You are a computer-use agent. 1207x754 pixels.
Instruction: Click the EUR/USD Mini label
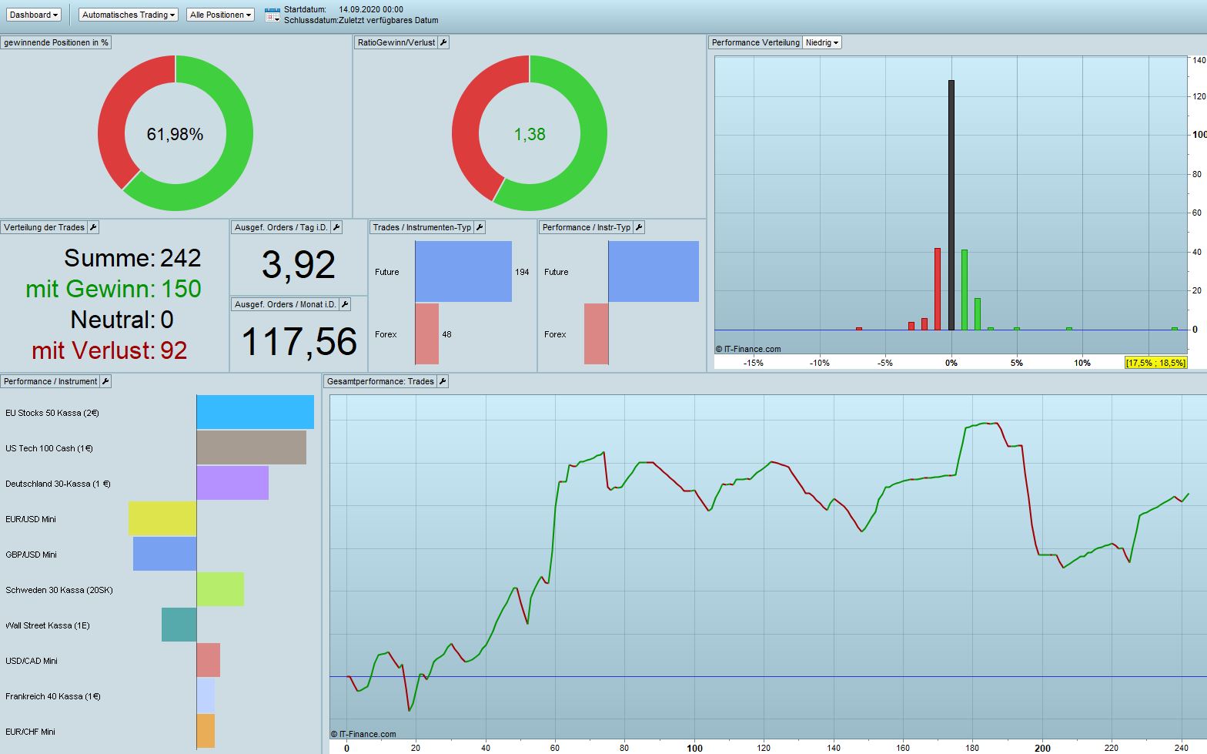coord(31,519)
